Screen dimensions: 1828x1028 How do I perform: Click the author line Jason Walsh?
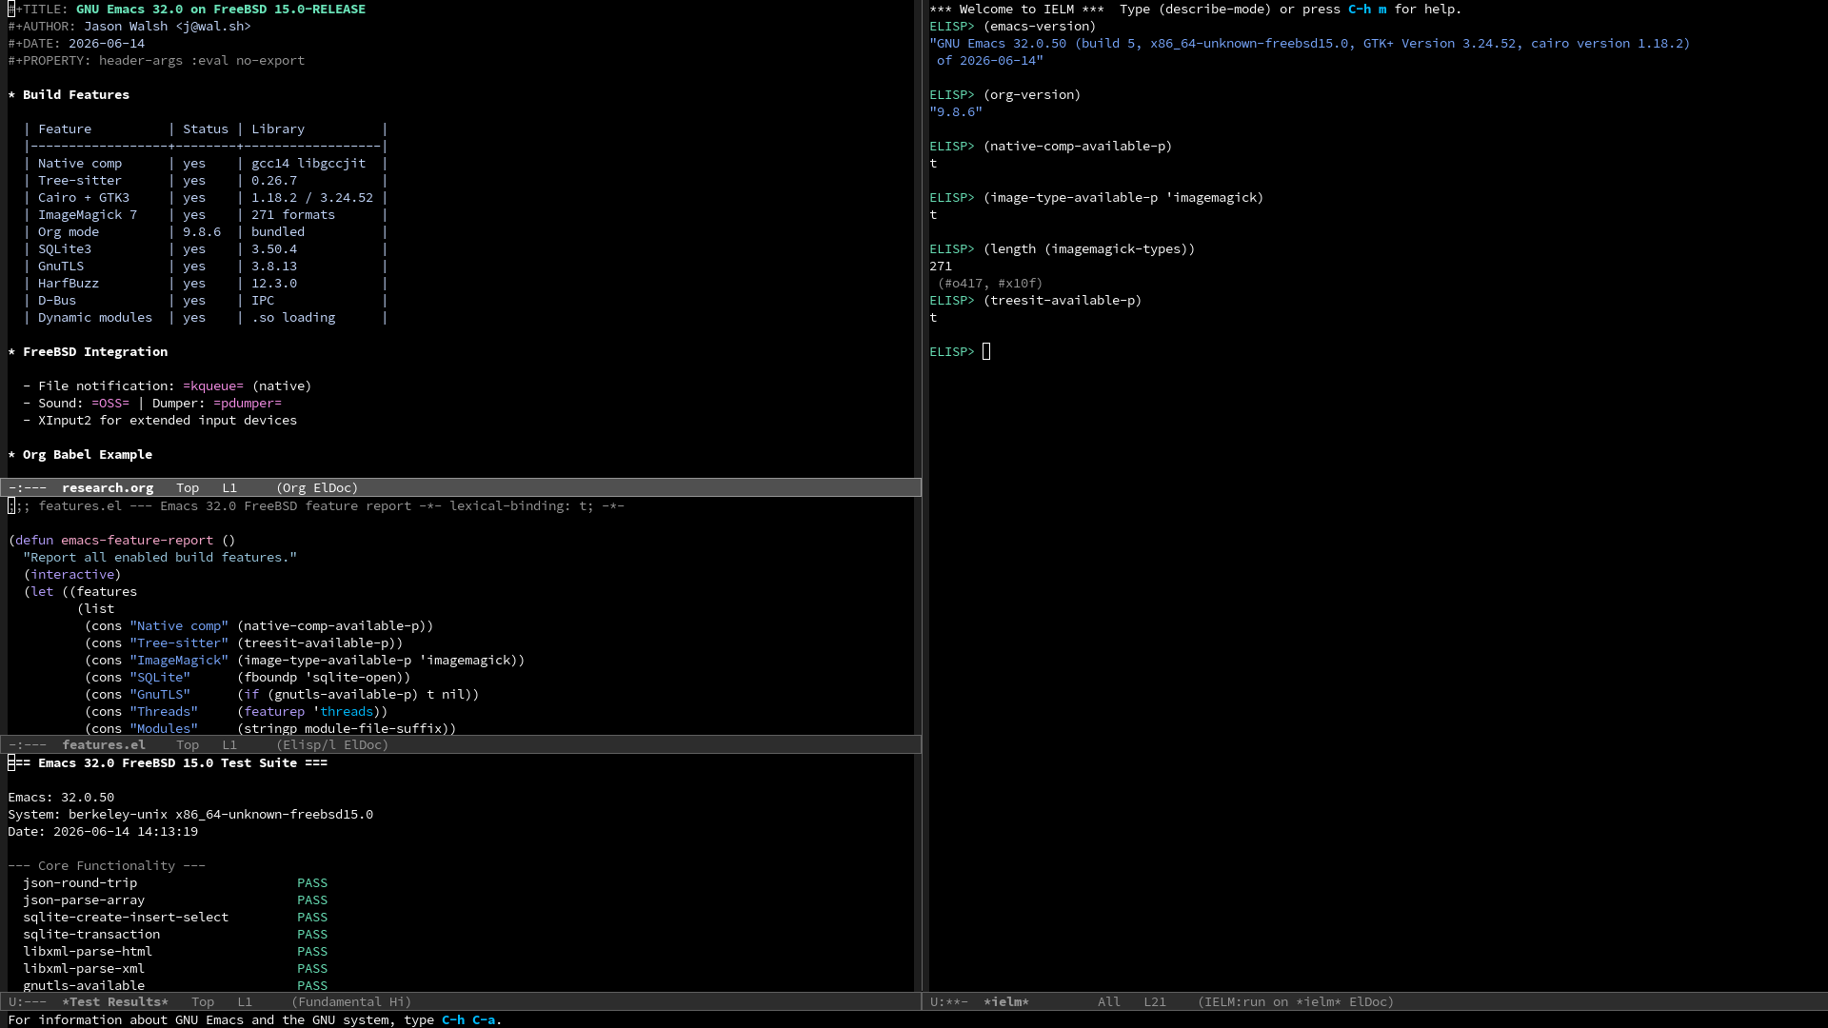pos(129,26)
